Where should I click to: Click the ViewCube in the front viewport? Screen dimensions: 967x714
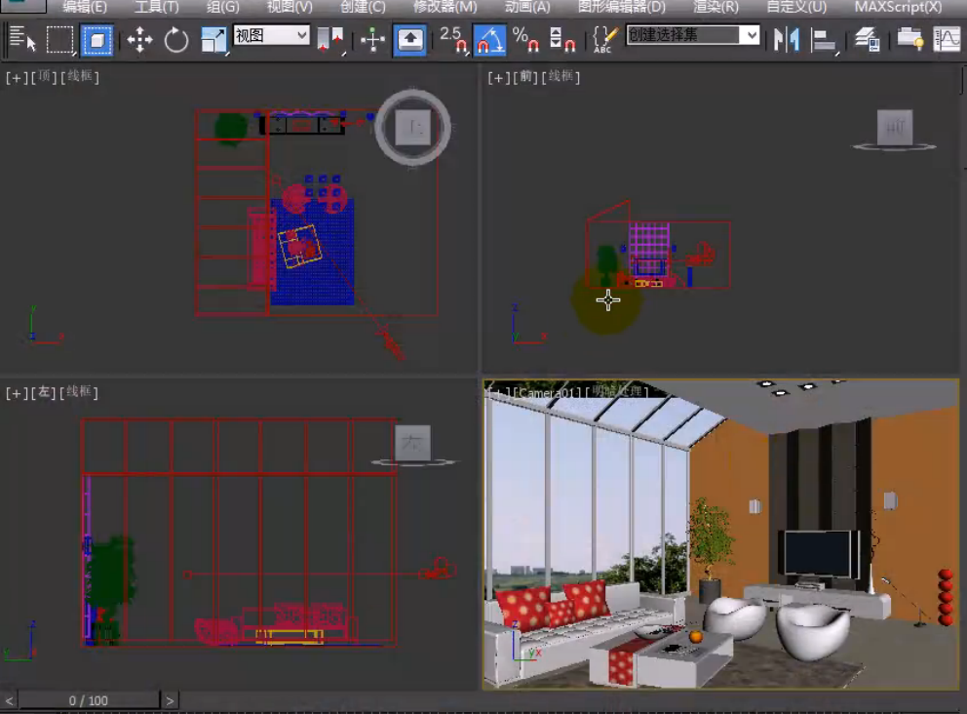click(x=894, y=129)
